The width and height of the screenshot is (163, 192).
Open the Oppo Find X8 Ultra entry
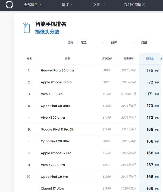pyautogui.click(x=55, y=141)
